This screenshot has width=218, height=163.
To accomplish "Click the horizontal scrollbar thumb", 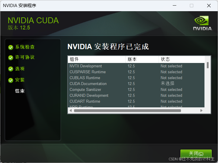I will click(128, 111).
